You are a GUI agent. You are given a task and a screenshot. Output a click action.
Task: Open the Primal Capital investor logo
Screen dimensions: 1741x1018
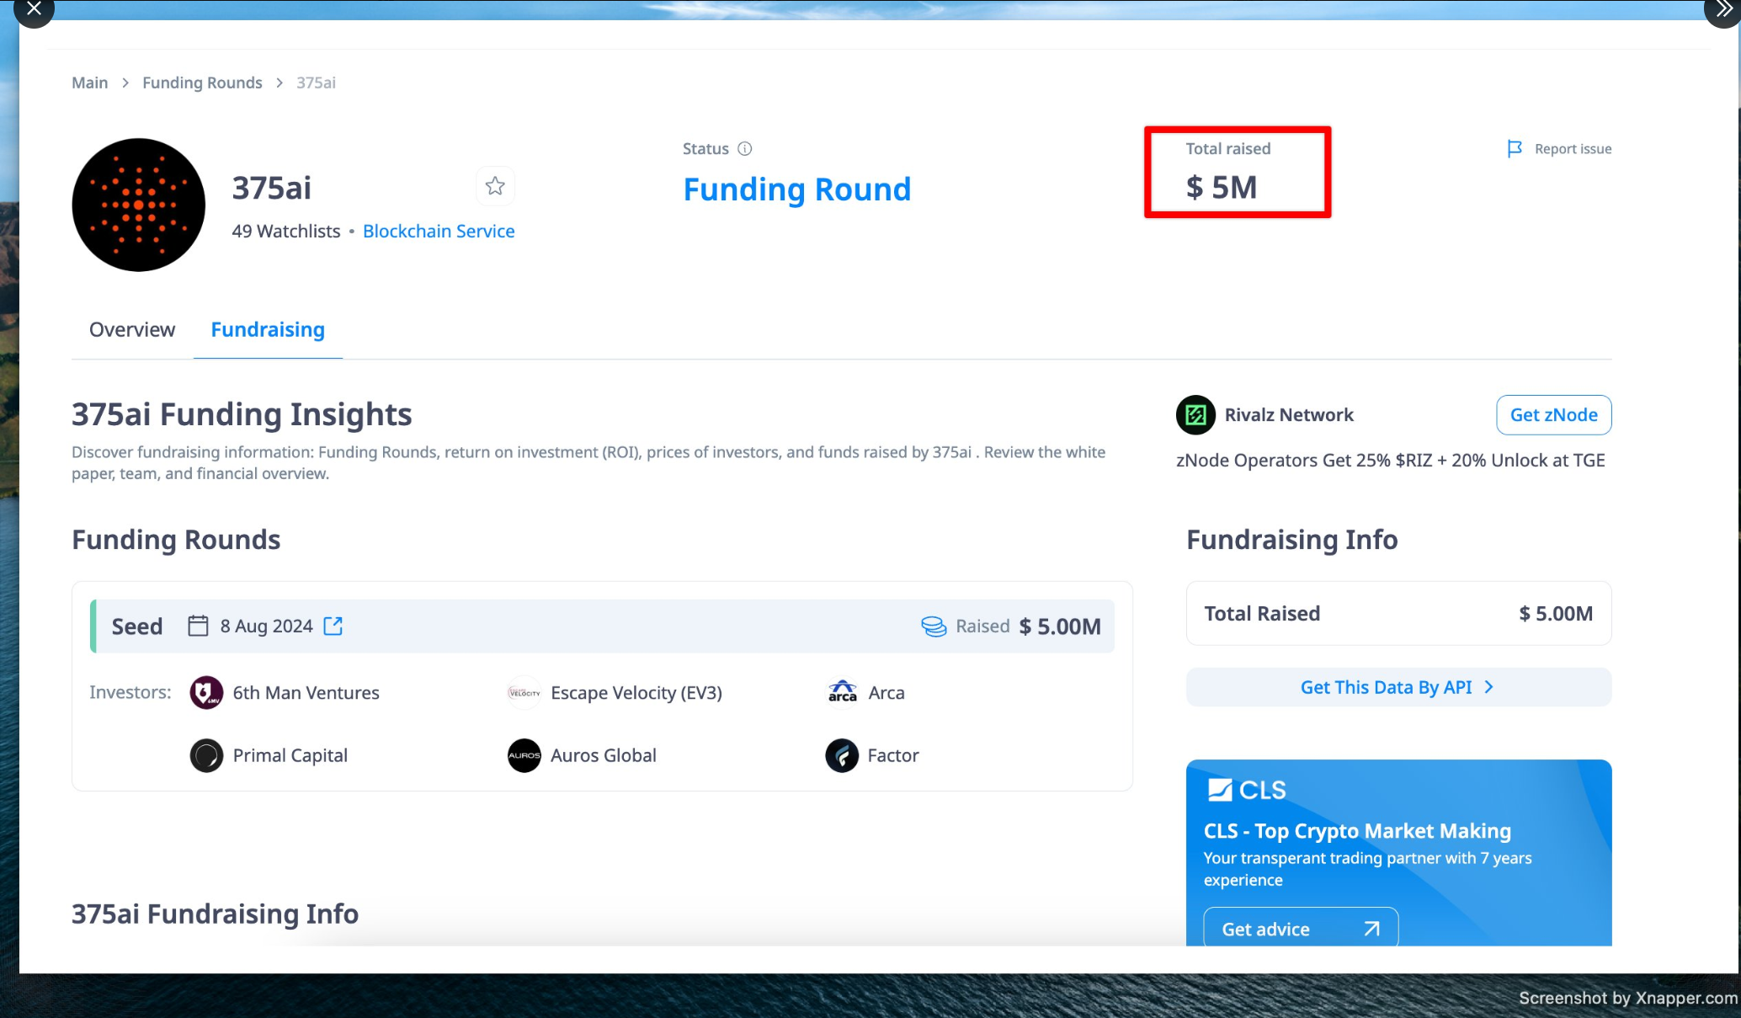pos(206,755)
